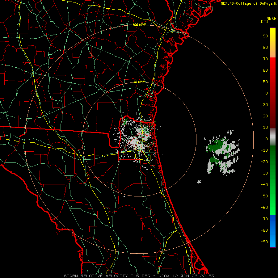Click the -40 value on velocity scale
Viewport: 278px width, 278px height.
[264, 185]
